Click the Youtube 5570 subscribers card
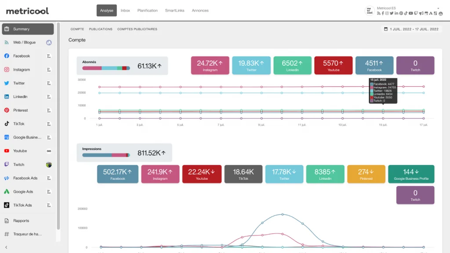450x253 pixels. (x=333, y=65)
